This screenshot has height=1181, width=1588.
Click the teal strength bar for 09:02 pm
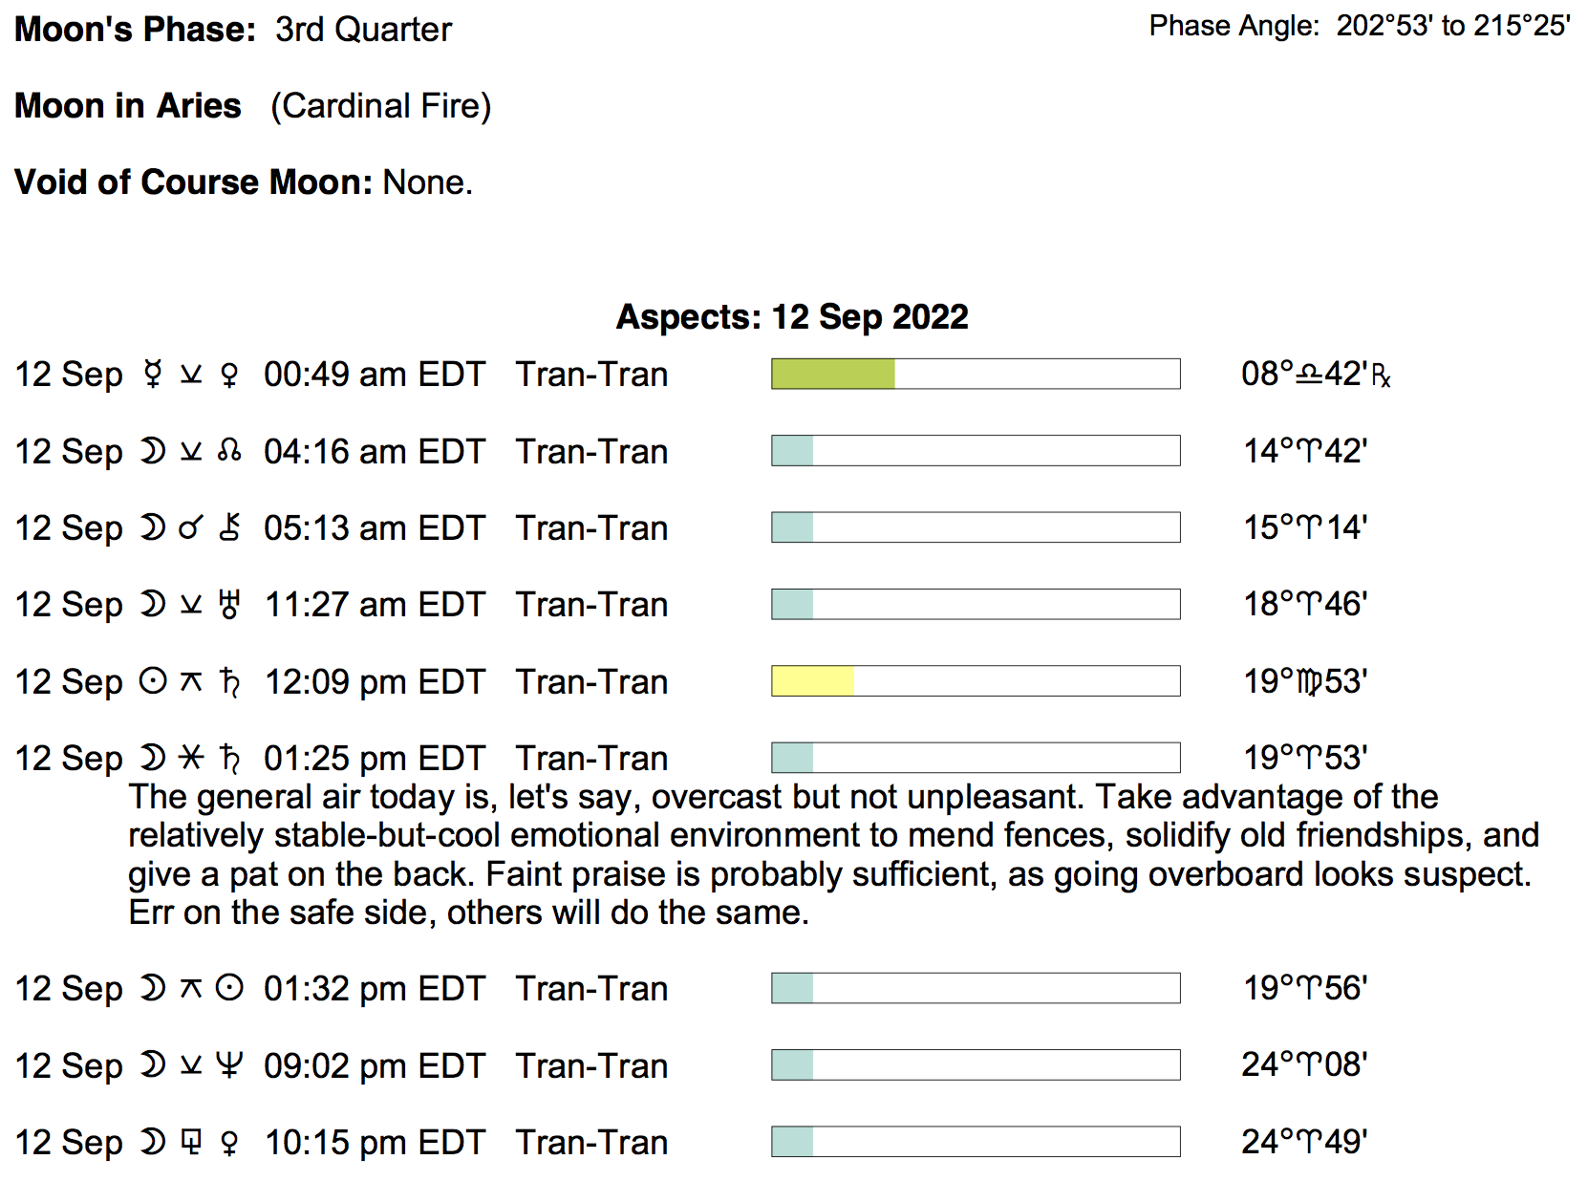[792, 1065]
